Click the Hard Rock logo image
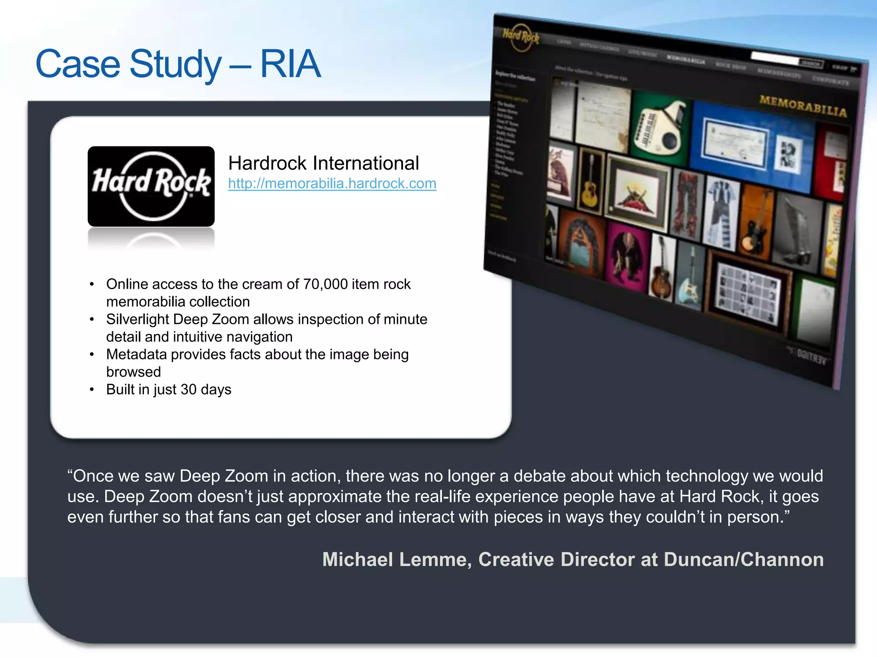This screenshot has height=658, width=877. click(x=151, y=186)
